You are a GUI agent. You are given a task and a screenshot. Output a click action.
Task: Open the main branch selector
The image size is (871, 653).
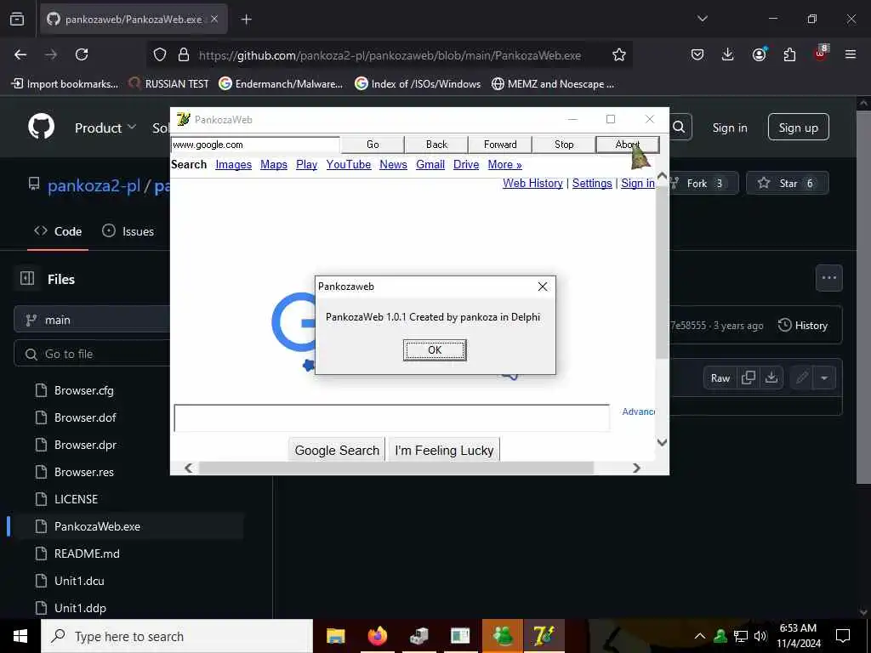[x=94, y=320]
